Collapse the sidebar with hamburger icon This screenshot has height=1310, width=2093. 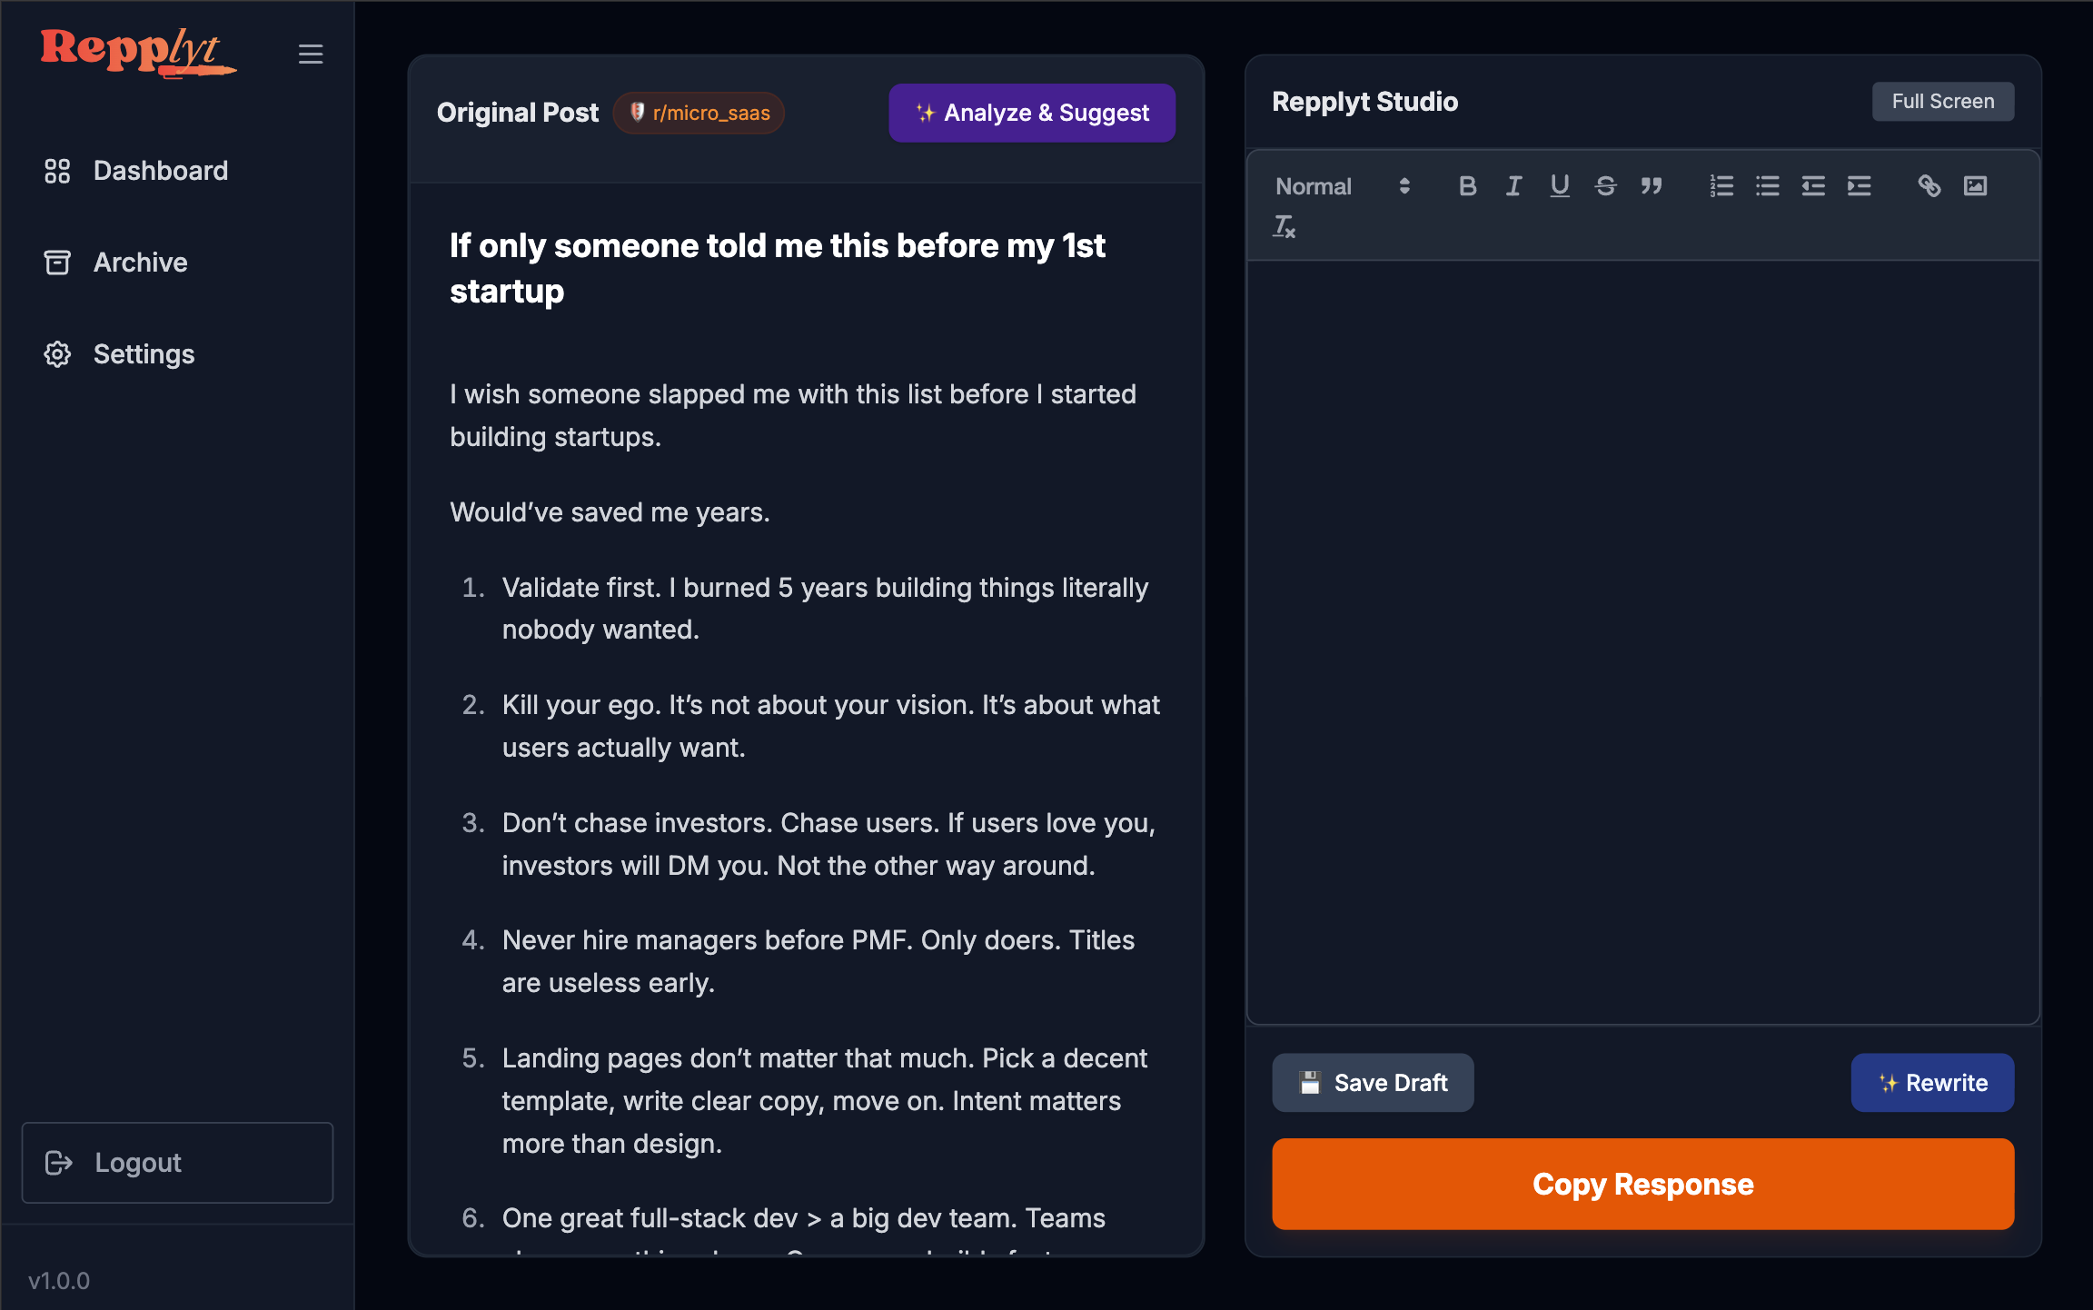311,55
